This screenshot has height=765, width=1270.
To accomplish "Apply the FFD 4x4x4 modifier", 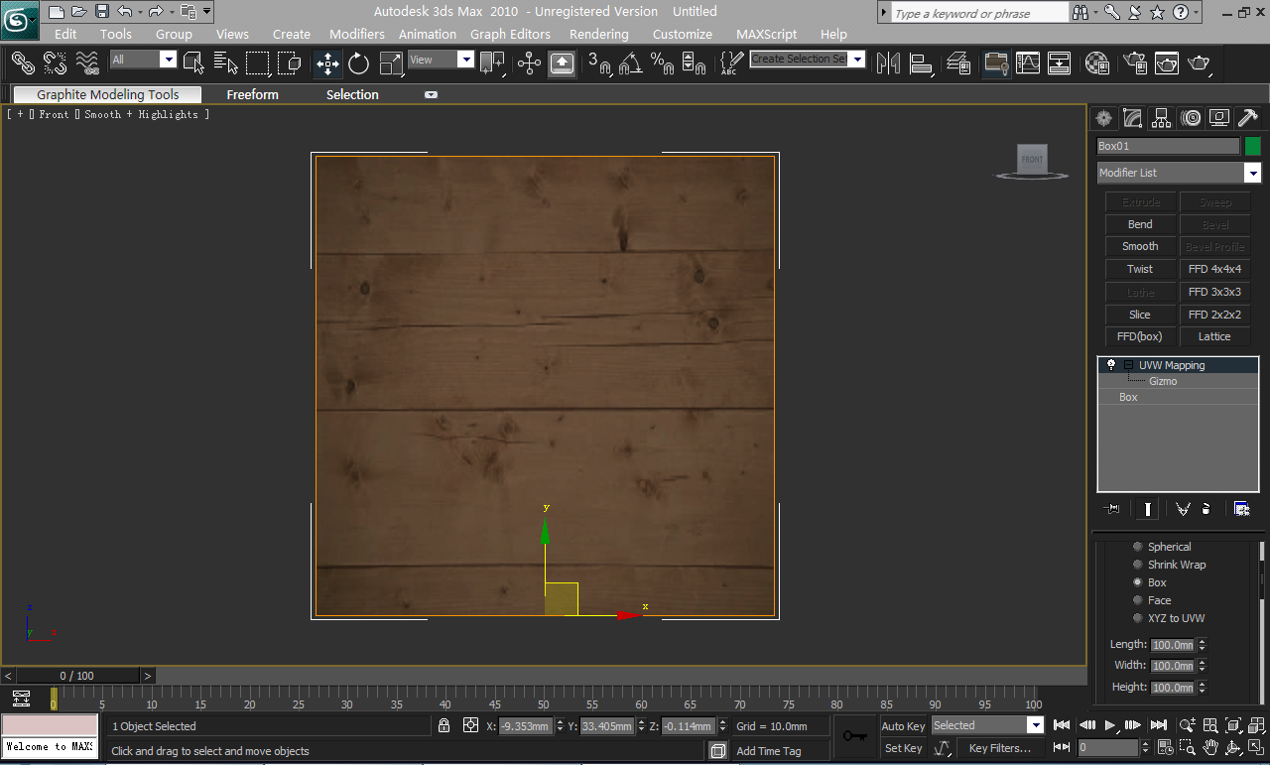I will [1214, 269].
